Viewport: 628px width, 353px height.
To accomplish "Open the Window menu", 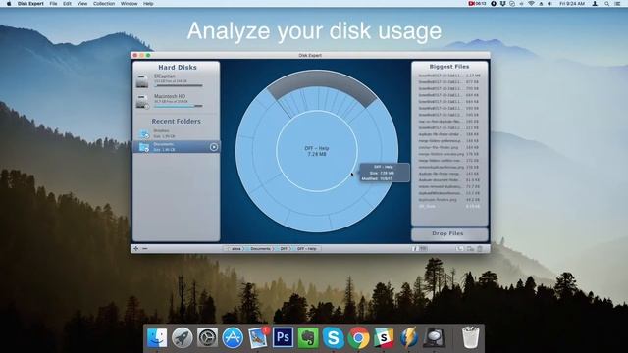I will coord(129,4).
